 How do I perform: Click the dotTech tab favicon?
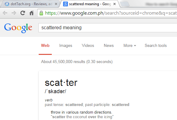[x=7, y=4]
